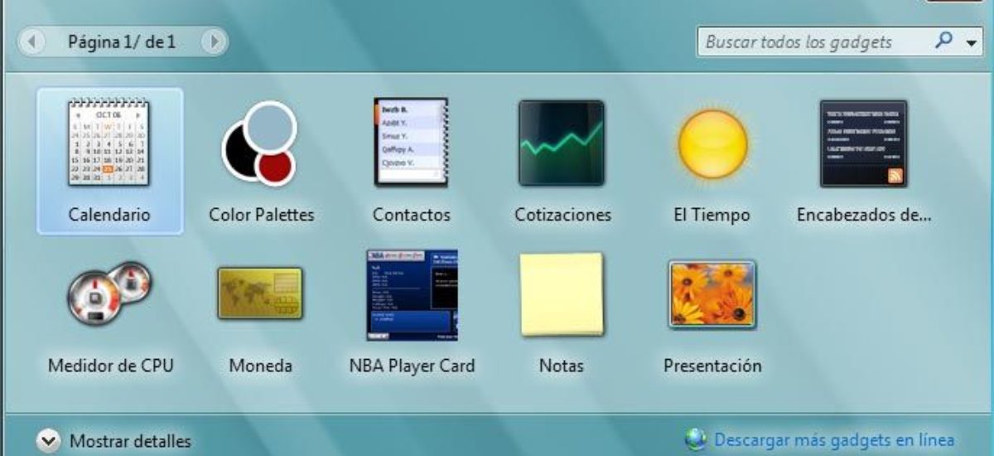Select the El Tiempo sun icon
Viewport: 994px width, 456px height.
tap(712, 143)
